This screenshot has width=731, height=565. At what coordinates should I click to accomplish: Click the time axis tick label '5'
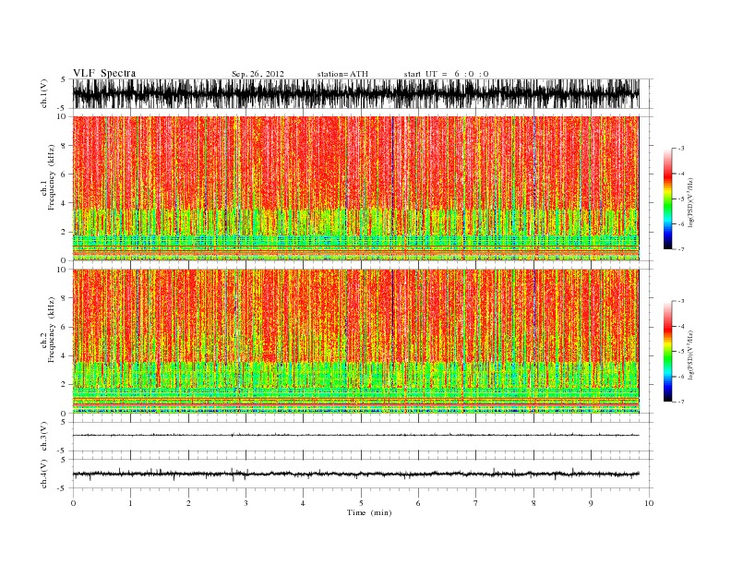[361, 503]
